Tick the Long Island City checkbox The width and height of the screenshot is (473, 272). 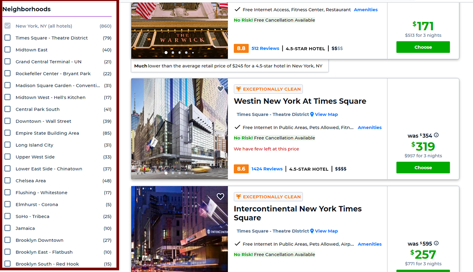pos(8,145)
